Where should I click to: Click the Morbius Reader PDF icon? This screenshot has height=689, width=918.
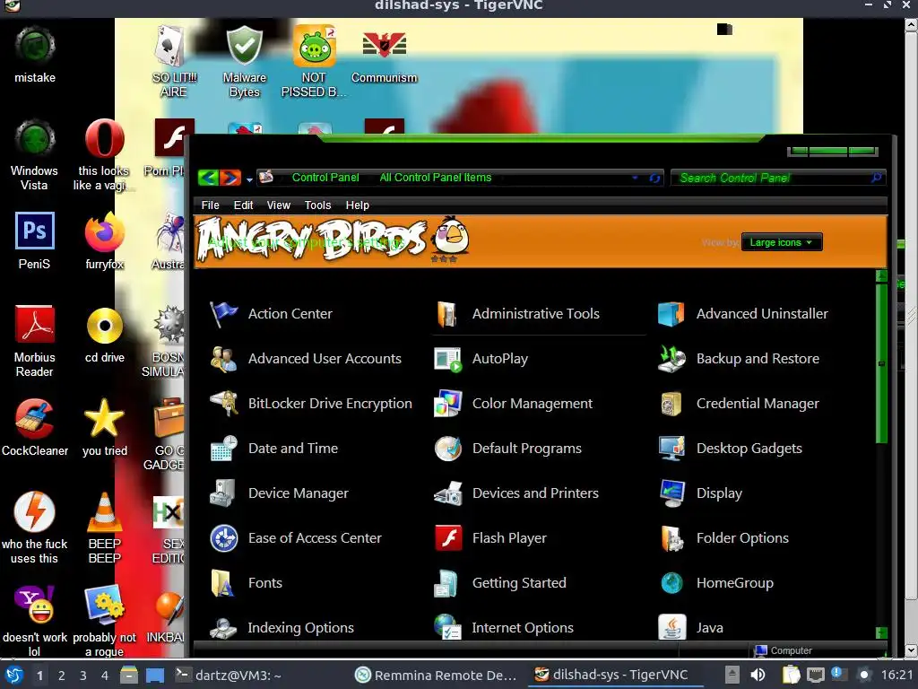point(35,340)
